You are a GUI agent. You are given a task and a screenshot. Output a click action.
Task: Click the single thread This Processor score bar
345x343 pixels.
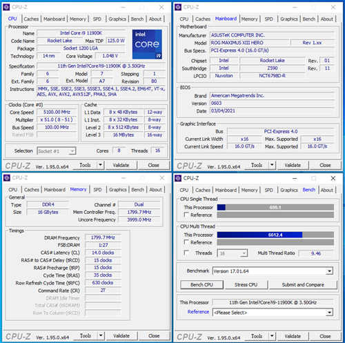[275, 207]
